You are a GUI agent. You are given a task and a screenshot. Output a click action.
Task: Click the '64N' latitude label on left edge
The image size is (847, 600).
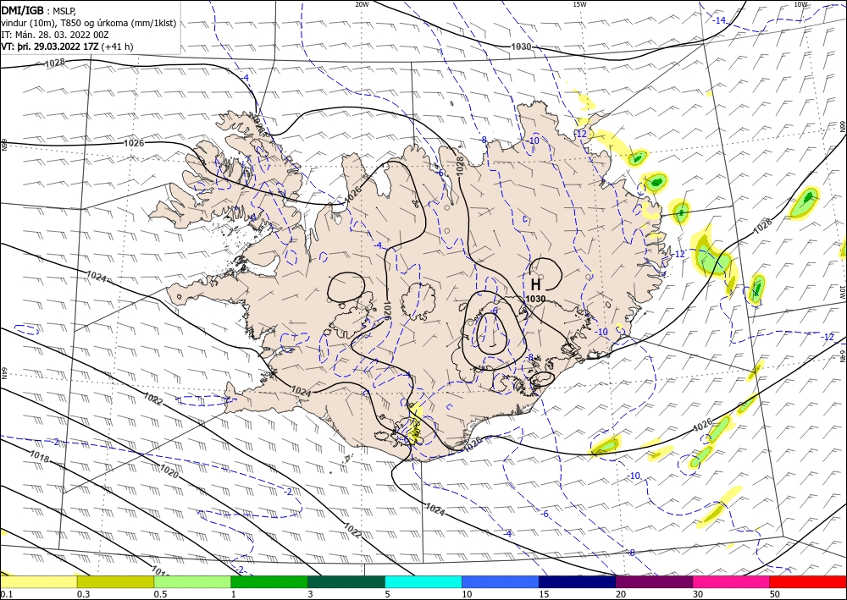[3, 373]
